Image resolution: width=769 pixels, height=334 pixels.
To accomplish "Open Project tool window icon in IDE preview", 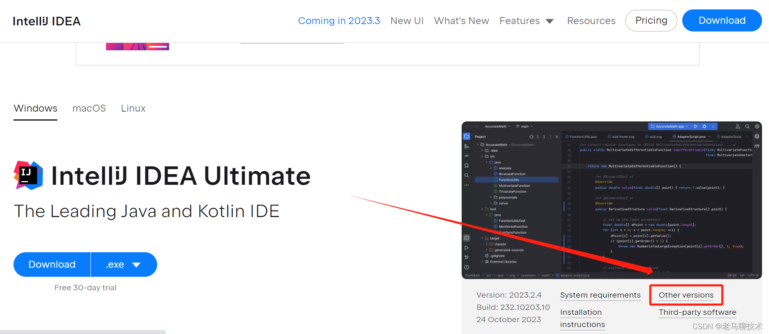I will coord(467,136).
